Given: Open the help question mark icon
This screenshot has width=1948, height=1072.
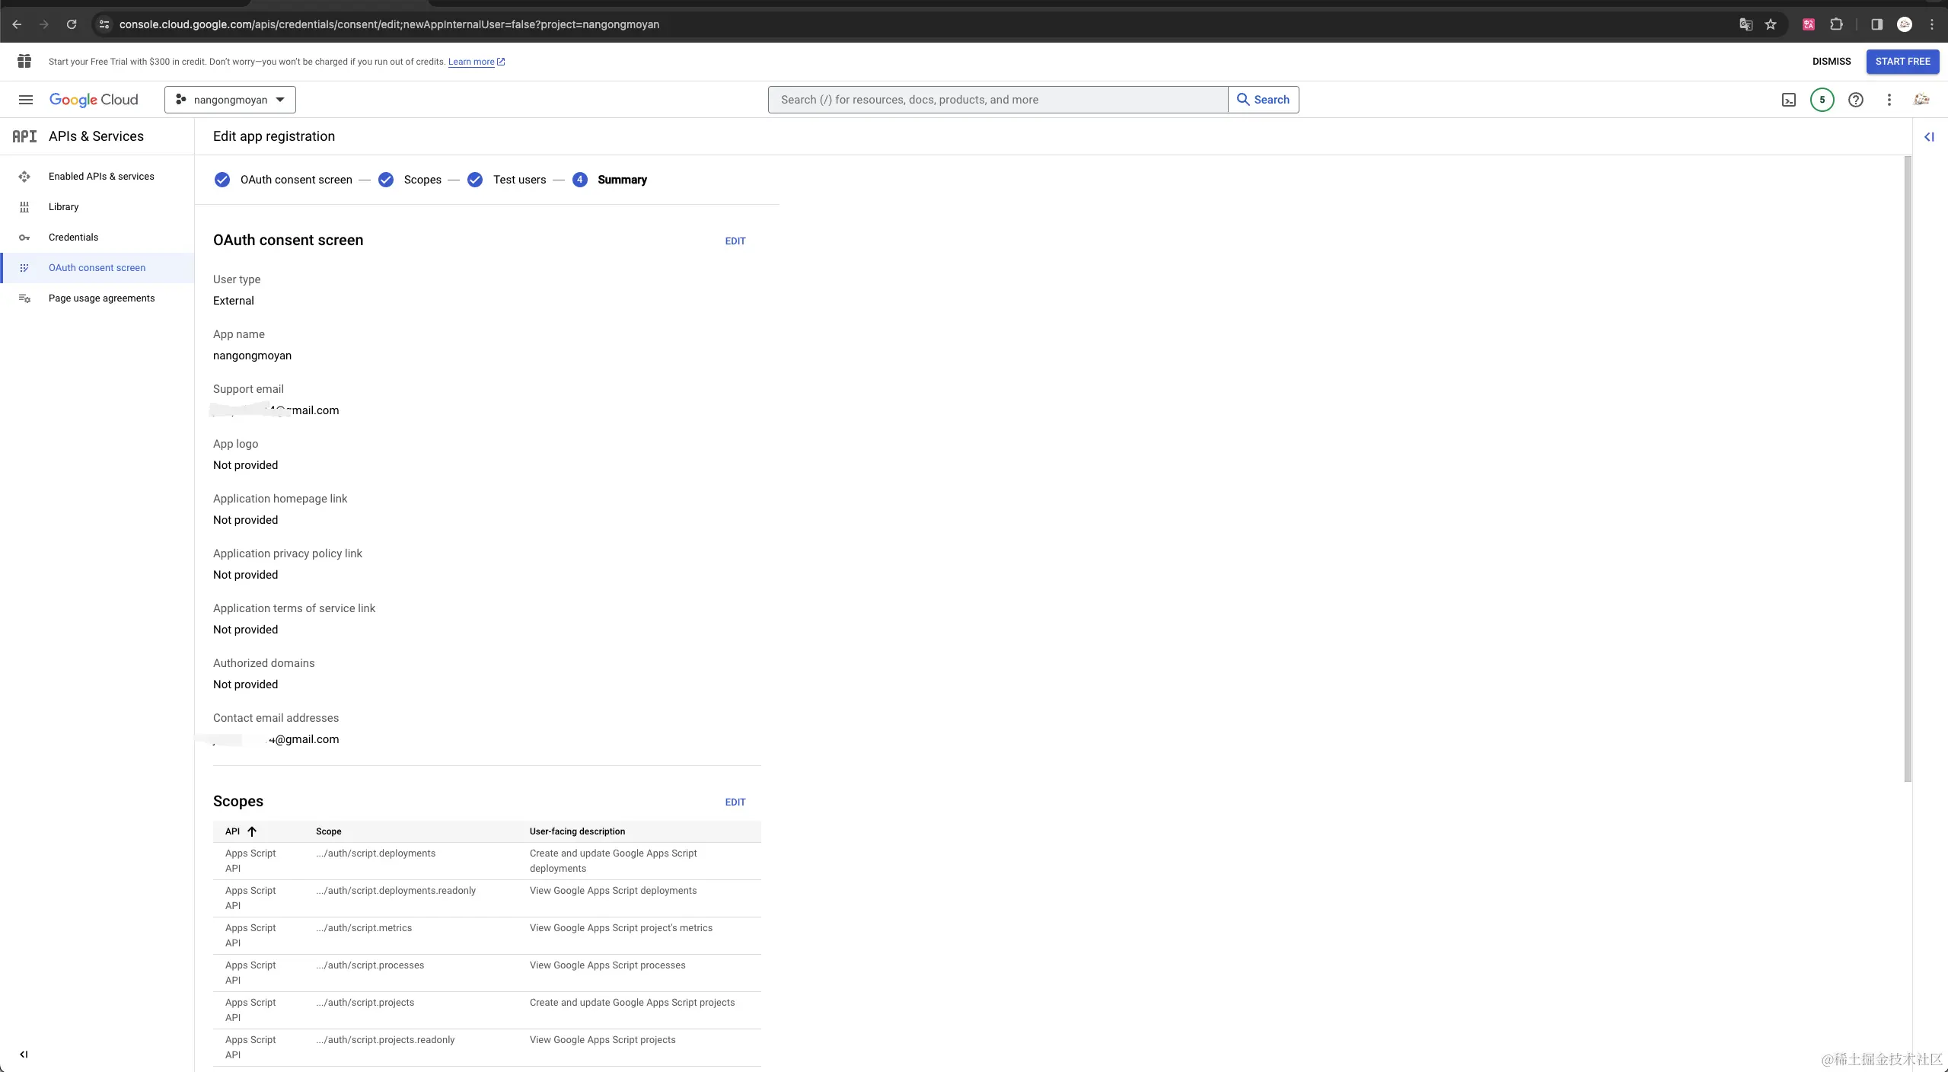Looking at the screenshot, I should tap(1855, 100).
